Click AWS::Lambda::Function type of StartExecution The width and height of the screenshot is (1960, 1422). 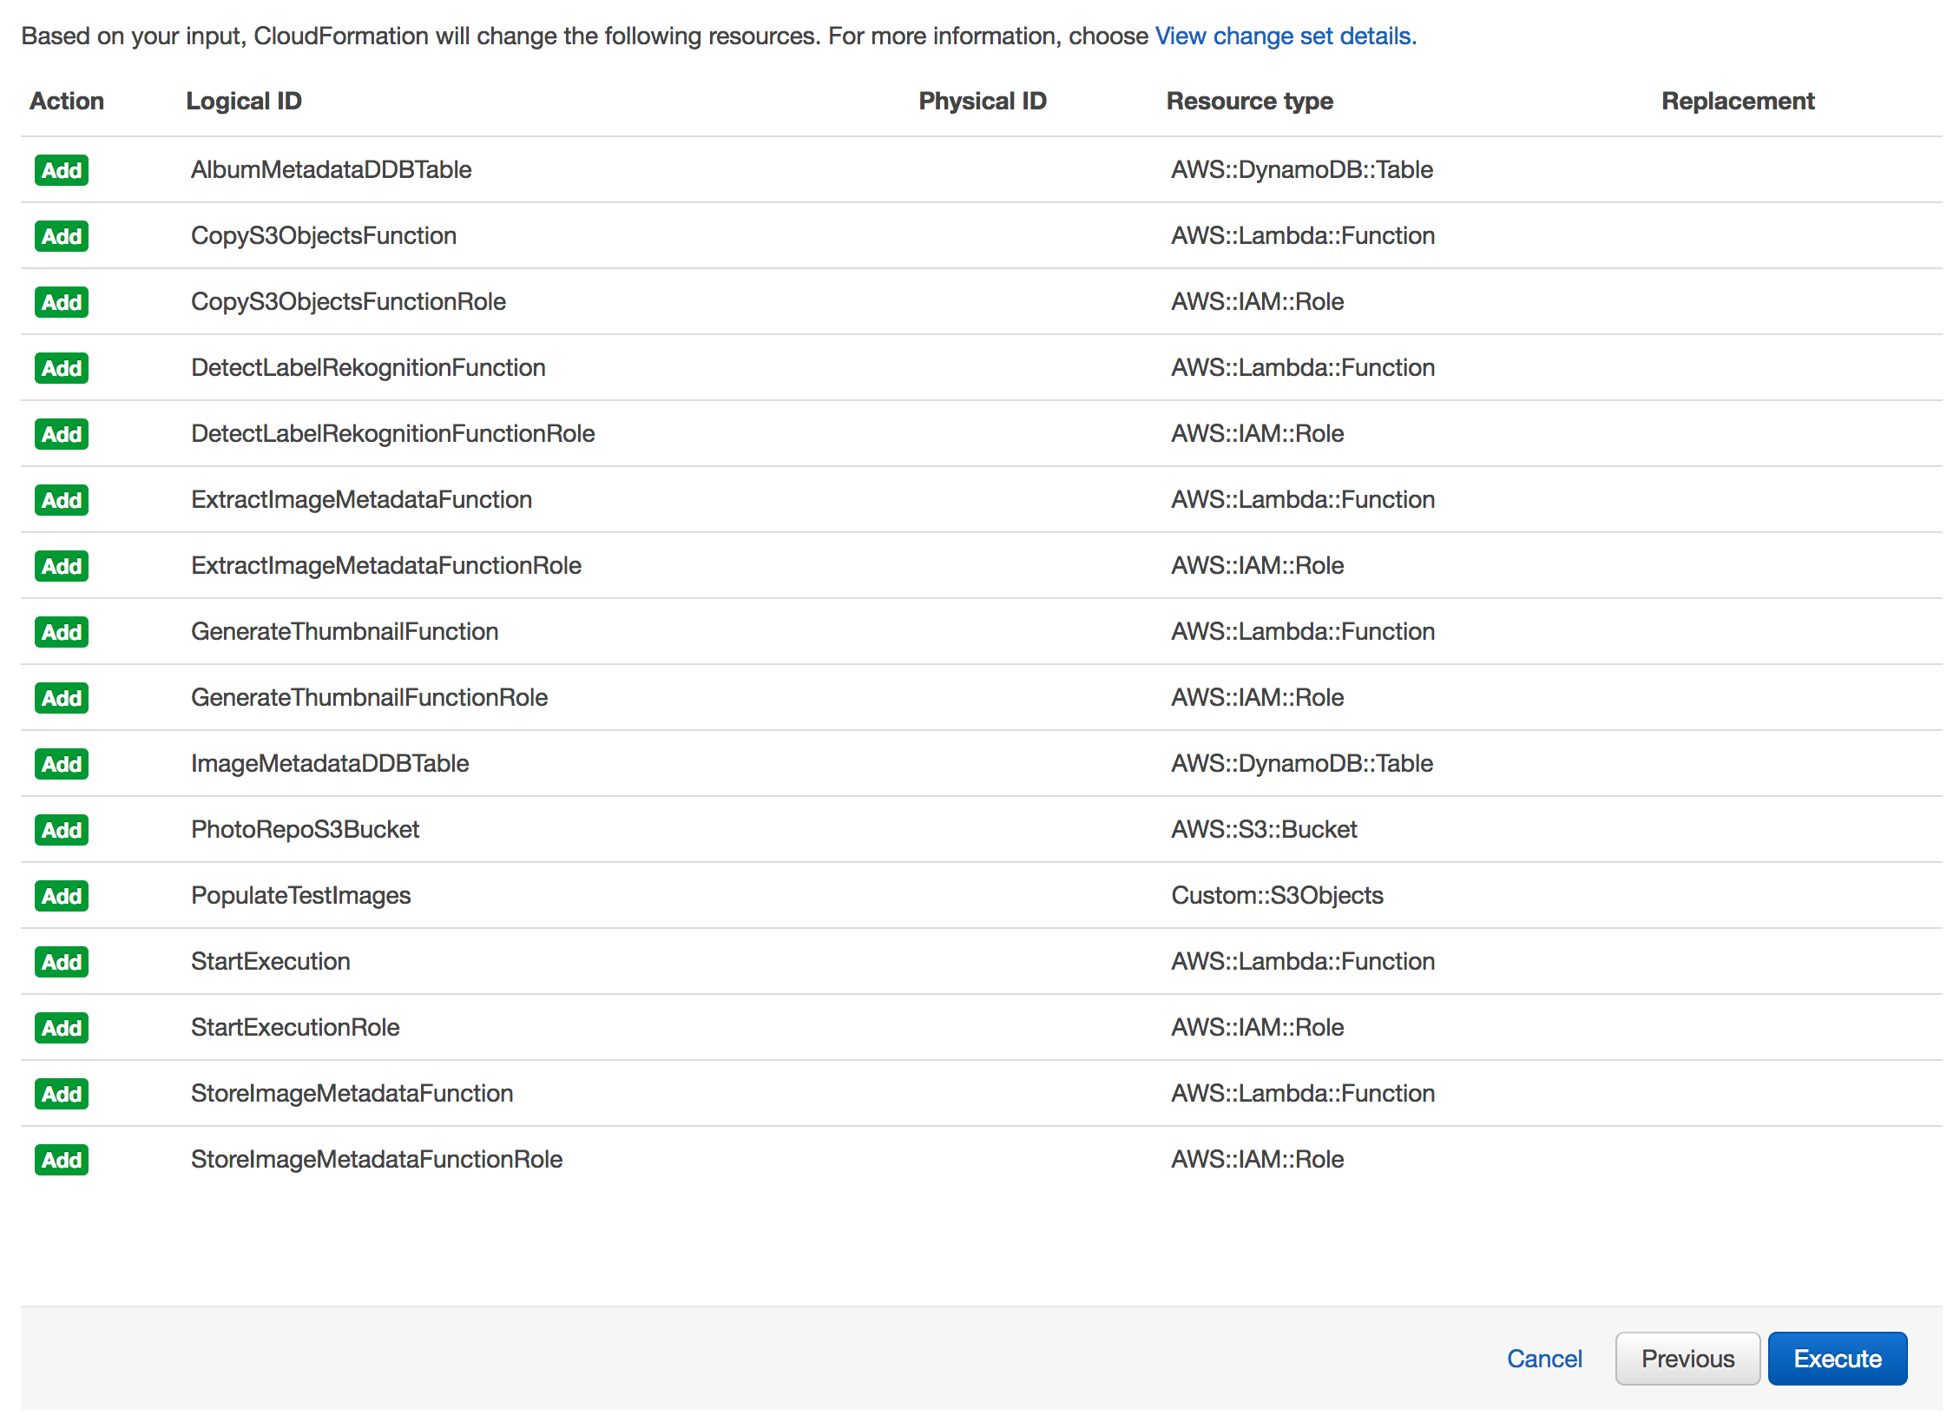pos(1302,961)
